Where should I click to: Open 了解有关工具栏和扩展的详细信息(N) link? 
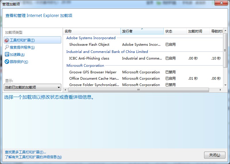(33, 157)
